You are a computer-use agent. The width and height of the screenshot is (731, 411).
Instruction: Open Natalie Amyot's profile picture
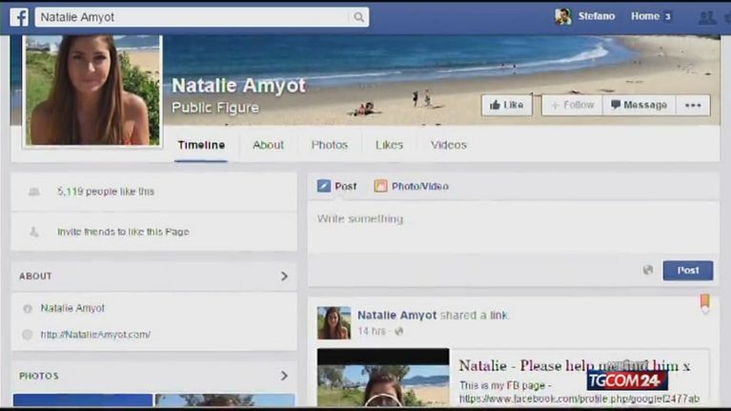[91, 91]
